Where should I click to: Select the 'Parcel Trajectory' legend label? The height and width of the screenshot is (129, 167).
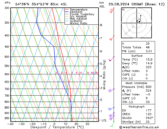[x=82, y=14]
